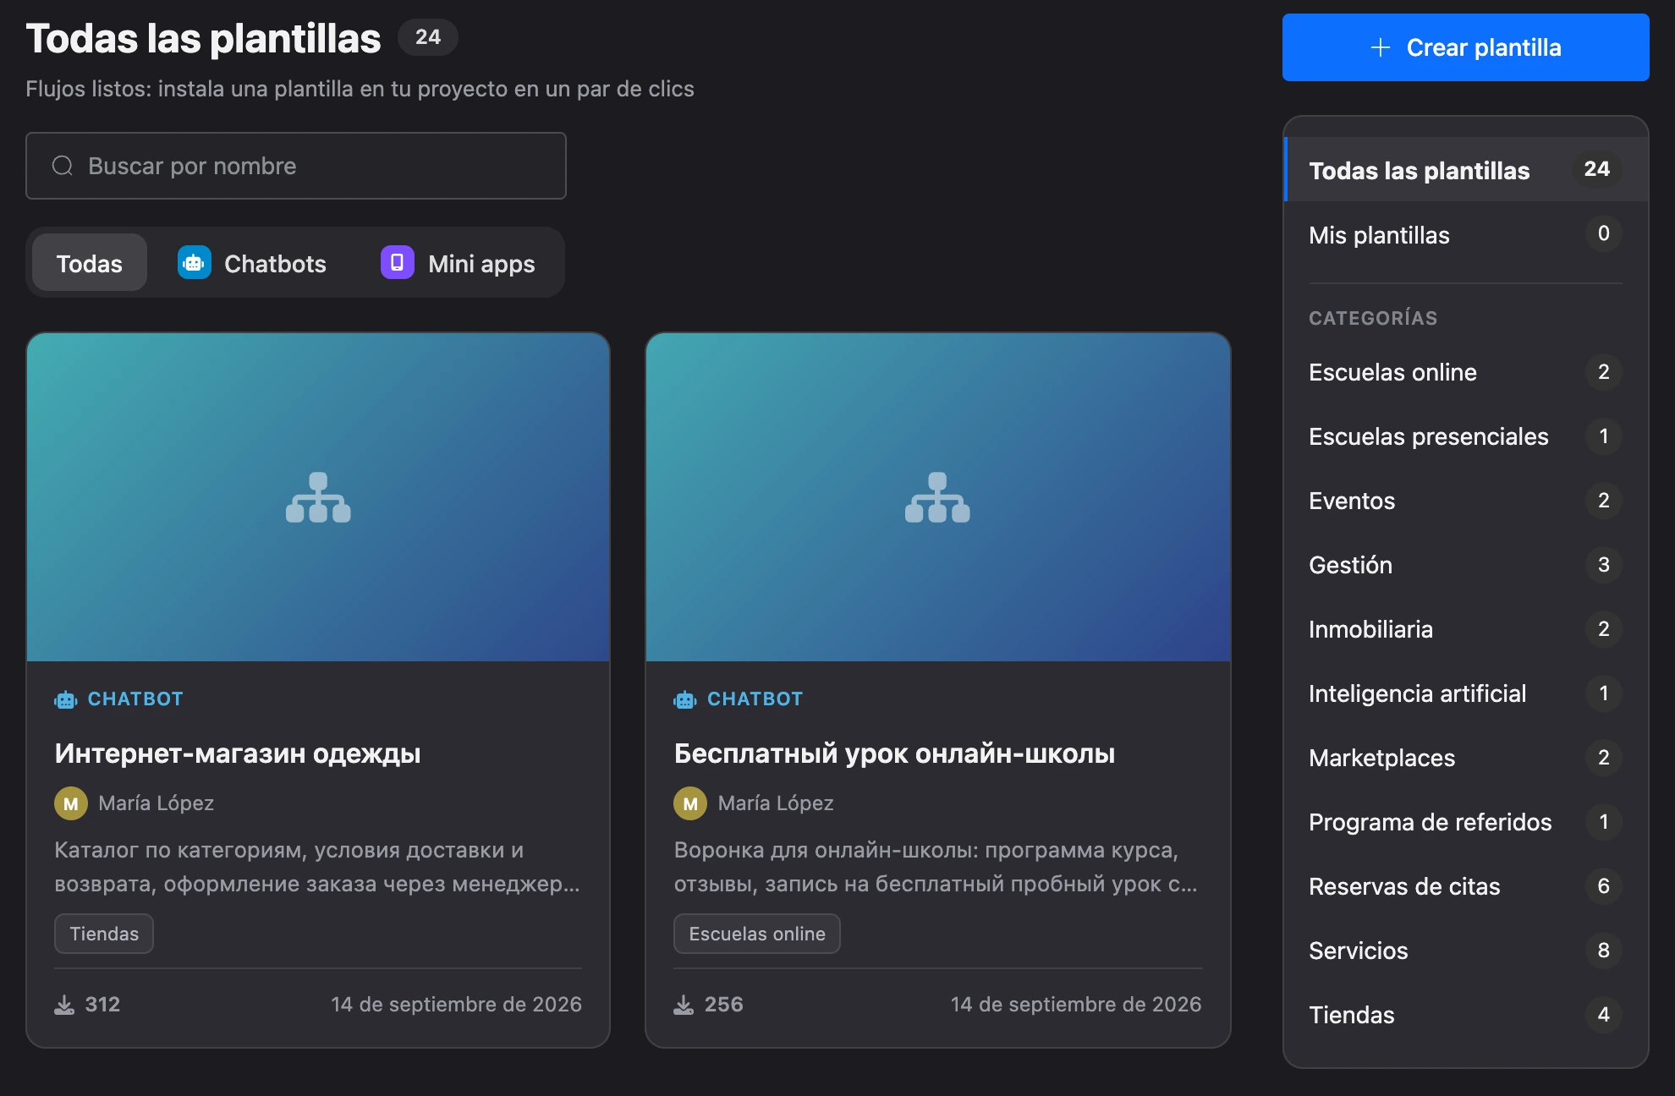Filter by Gestión category
The width and height of the screenshot is (1675, 1096).
pyautogui.click(x=1465, y=565)
